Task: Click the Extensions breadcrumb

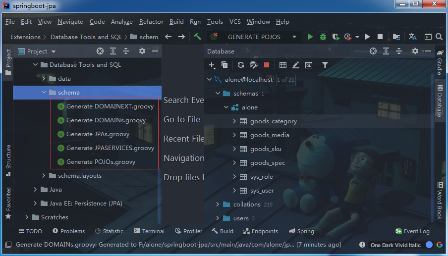Action: pos(25,37)
